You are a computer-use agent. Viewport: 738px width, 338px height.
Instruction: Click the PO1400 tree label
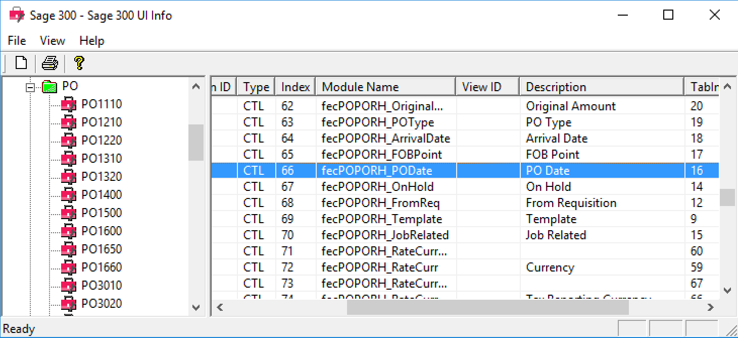tap(102, 195)
